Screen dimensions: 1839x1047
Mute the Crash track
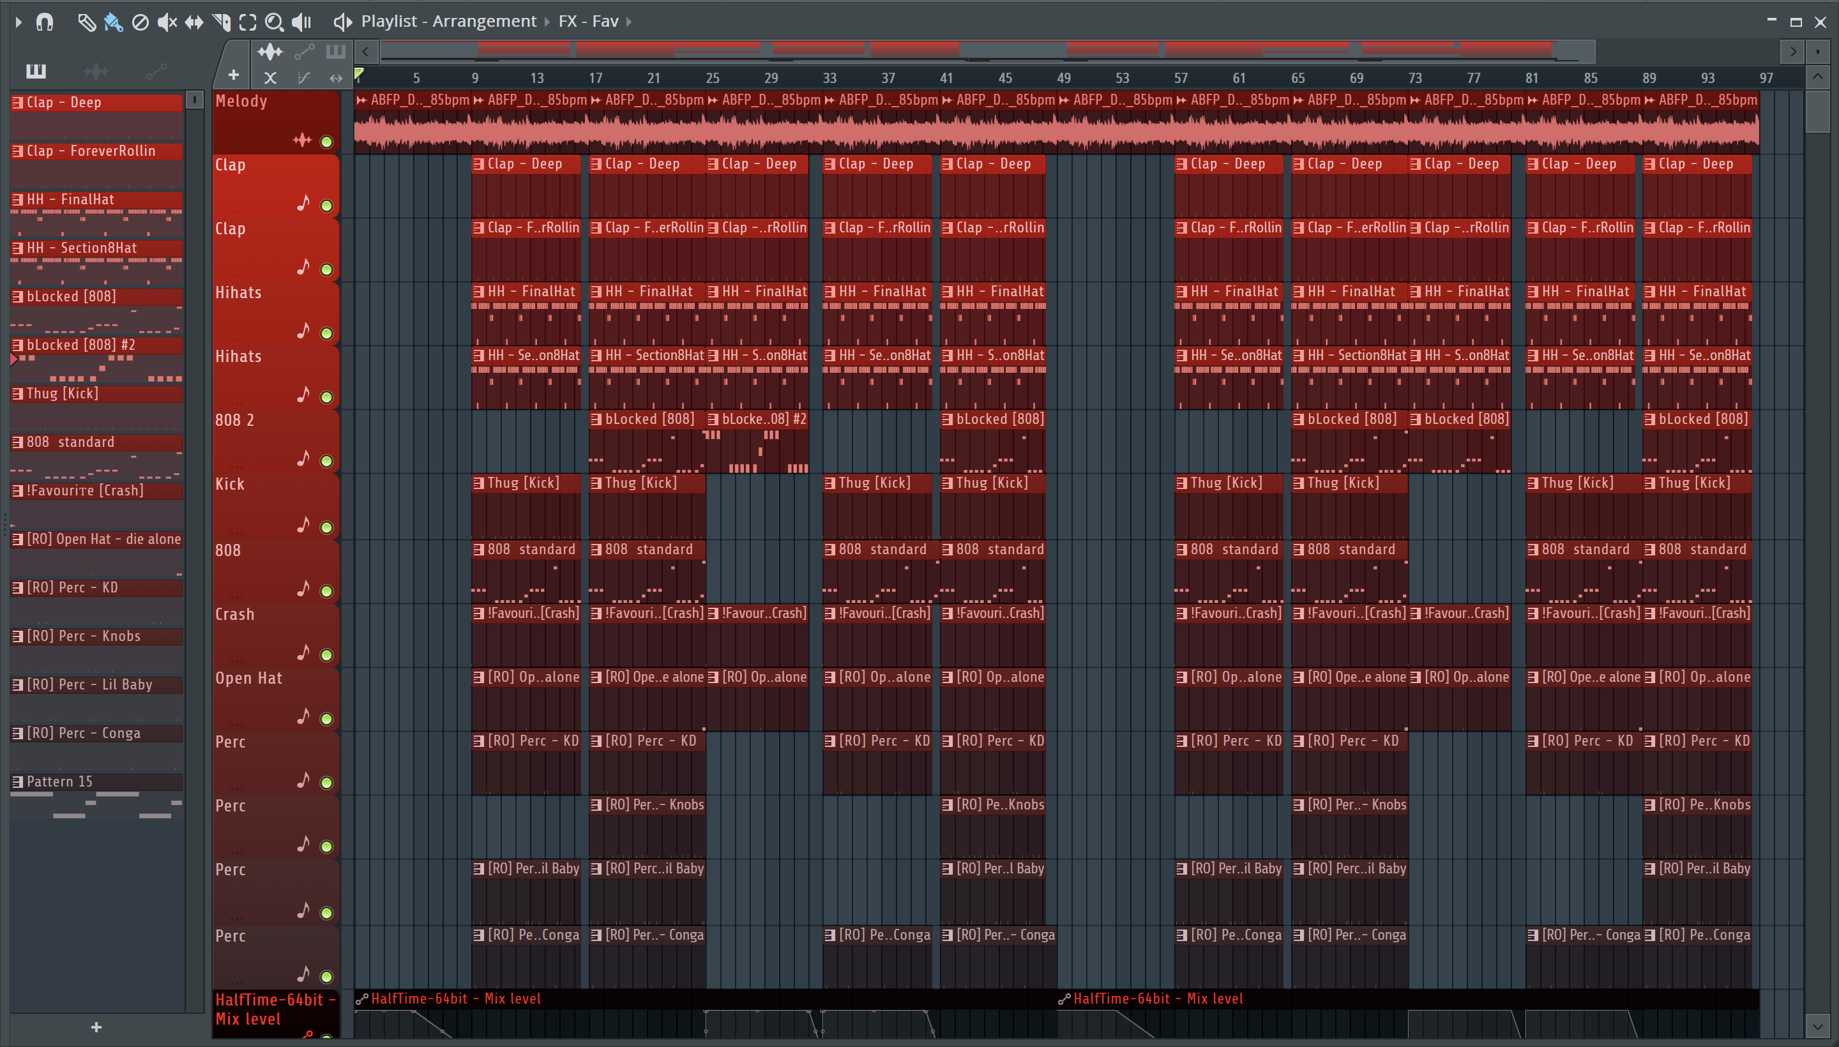tap(326, 655)
